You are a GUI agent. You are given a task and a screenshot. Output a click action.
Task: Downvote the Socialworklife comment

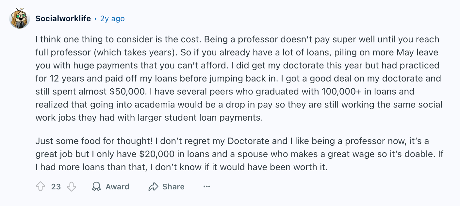pos(71,187)
